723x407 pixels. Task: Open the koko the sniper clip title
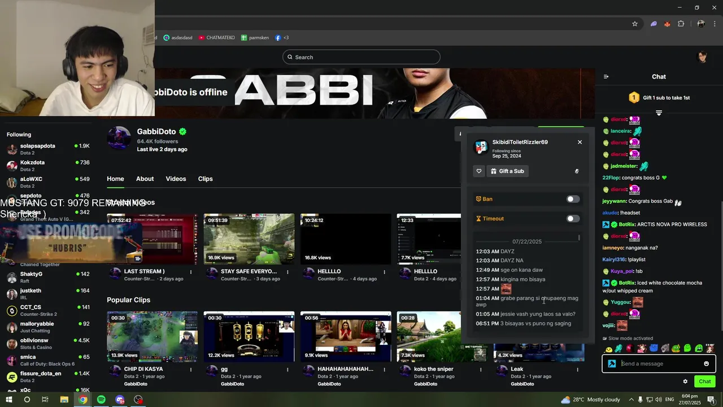434,369
